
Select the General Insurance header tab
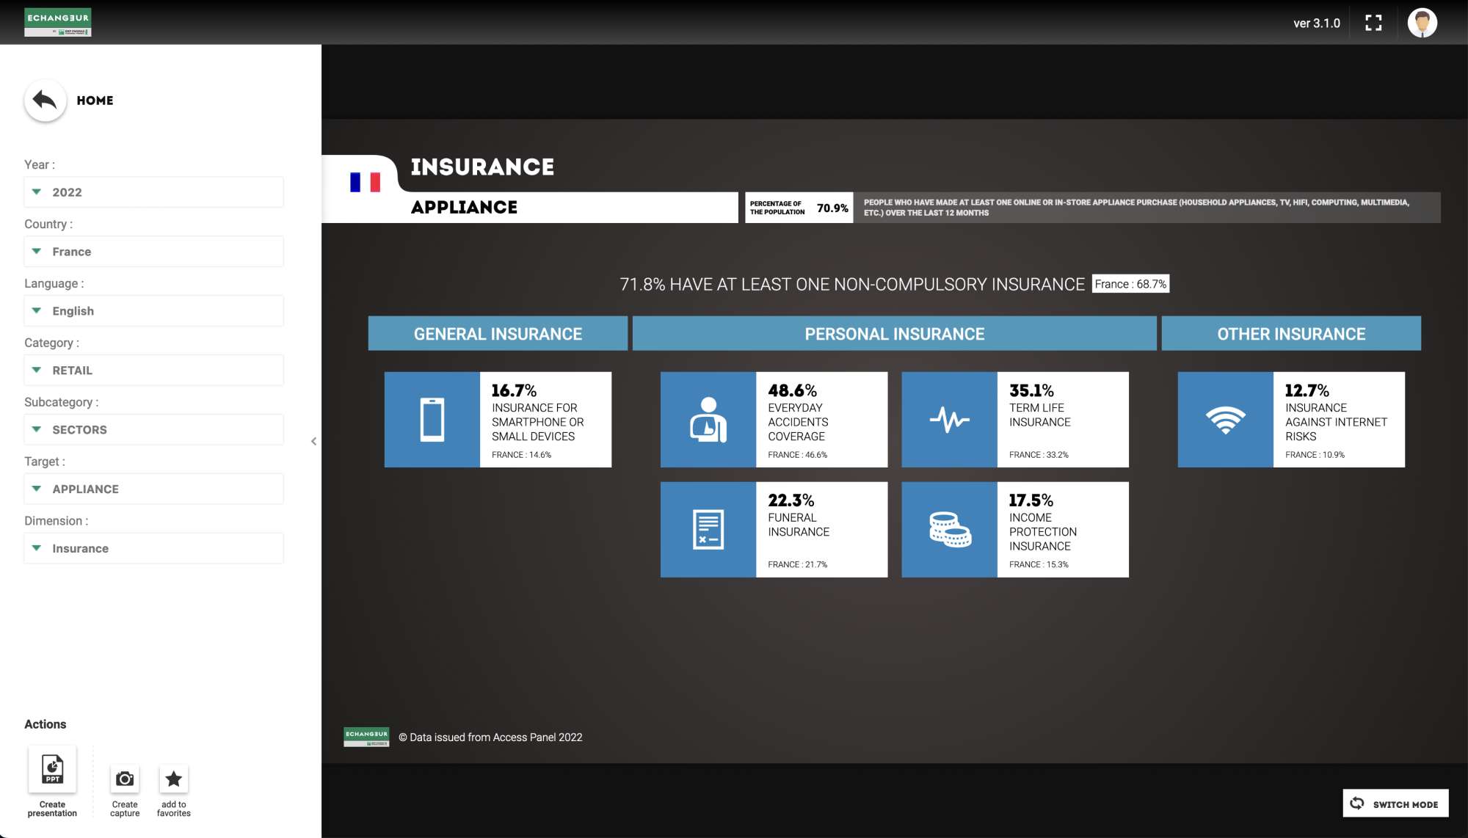pos(498,334)
